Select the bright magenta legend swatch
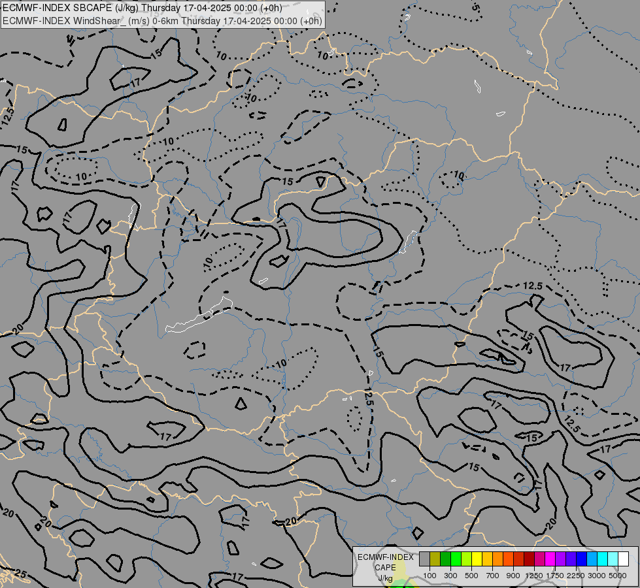Screen dimensions: 640x588 click(550, 559)
